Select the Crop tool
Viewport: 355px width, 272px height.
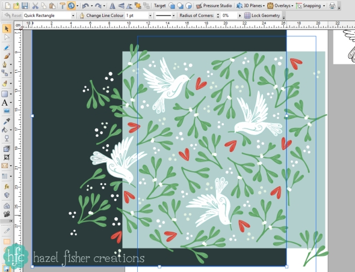coord(7,157)
